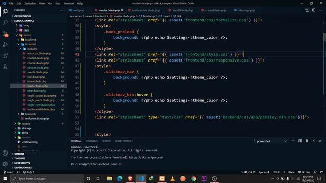This screenshot has height=183, width=326.
Task: Expand the TIMELINE section
Action: tap(19, 158)
